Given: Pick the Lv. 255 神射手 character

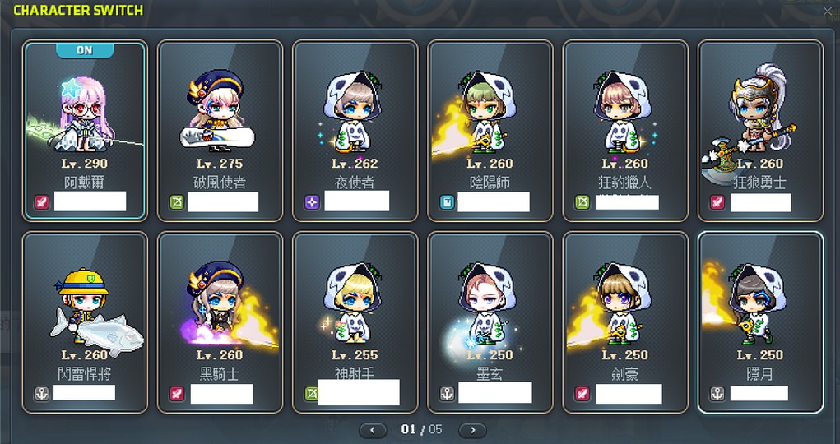Looking at the screenshot, I should [x=355, y=322].
